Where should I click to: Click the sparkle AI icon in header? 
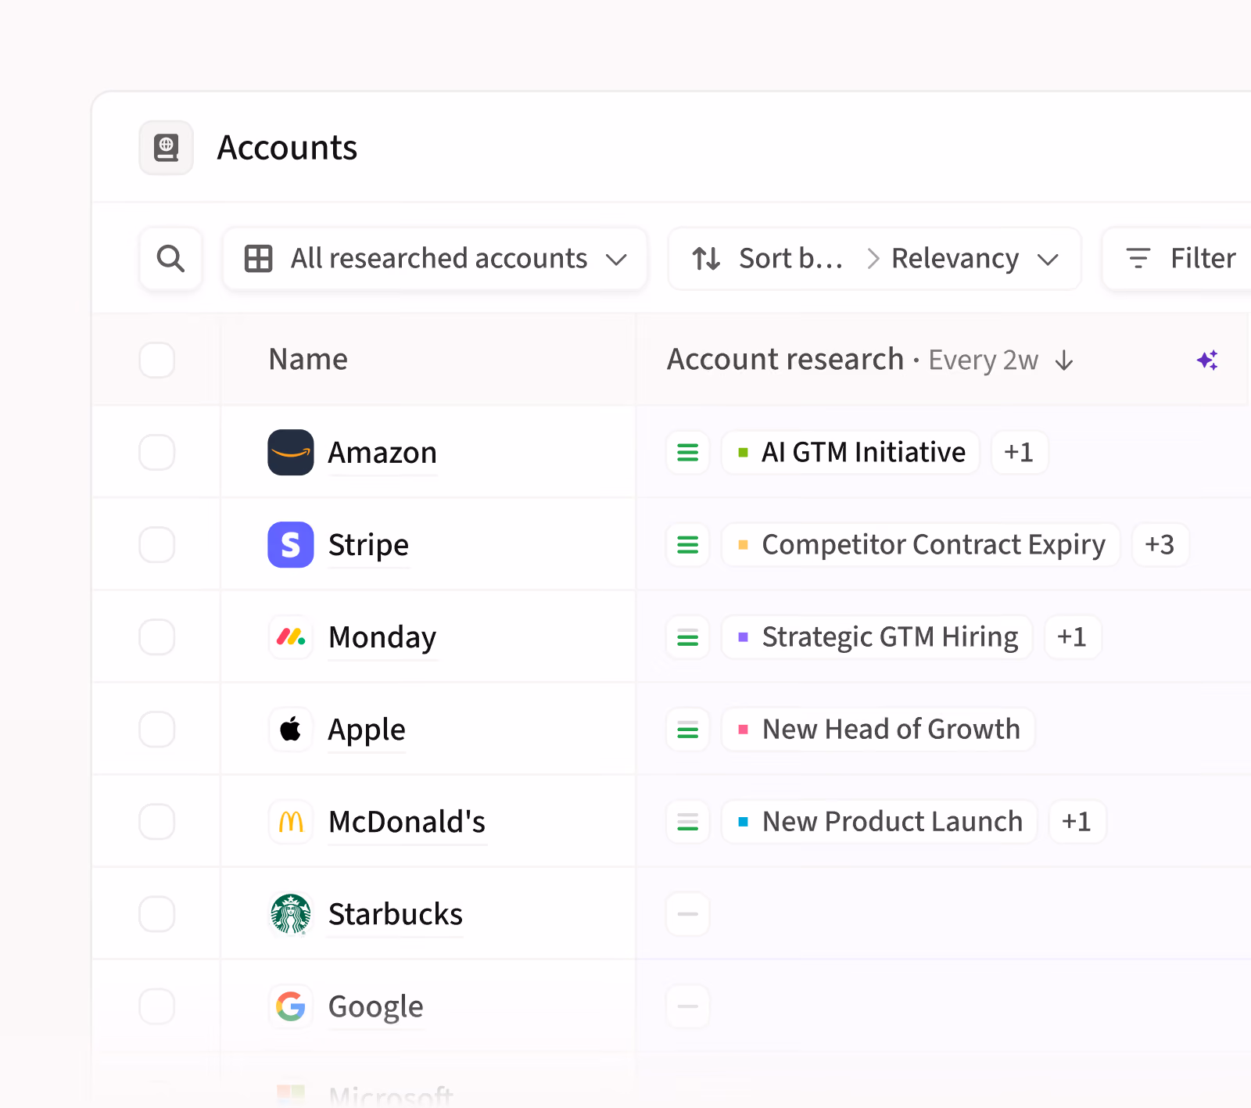[x=1207, y=360]
